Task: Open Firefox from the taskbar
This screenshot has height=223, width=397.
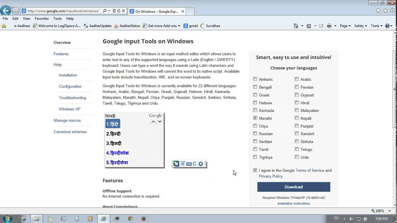Action: [143, 219]
